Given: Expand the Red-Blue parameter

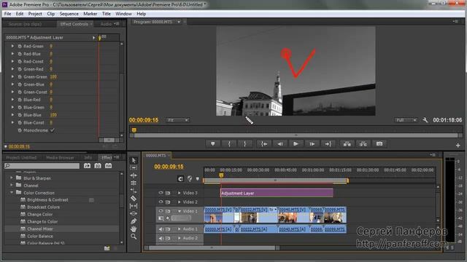Looking at the screenshot, I should (12, 54).
